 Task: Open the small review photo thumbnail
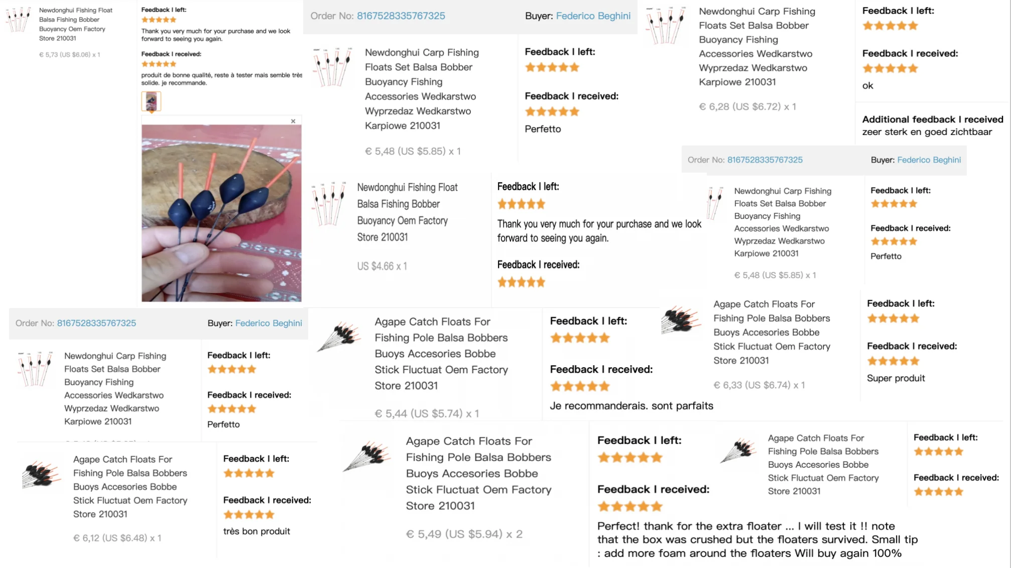coord(151,102)
